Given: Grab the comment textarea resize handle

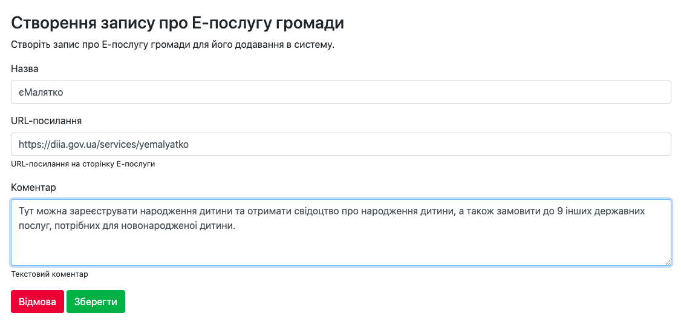Looking at the screenshot, I should coord(668,262).
